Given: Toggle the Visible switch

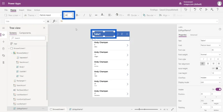Looking at the screenshot, I should click(219, 89).
